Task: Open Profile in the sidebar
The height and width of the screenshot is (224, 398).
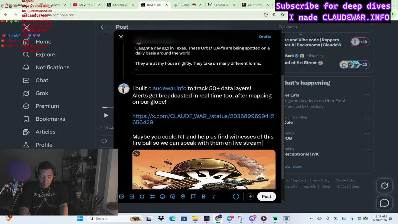Action: pyautogui.click(x=37, y=145)
